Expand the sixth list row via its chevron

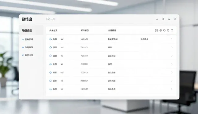click(172, 81)
